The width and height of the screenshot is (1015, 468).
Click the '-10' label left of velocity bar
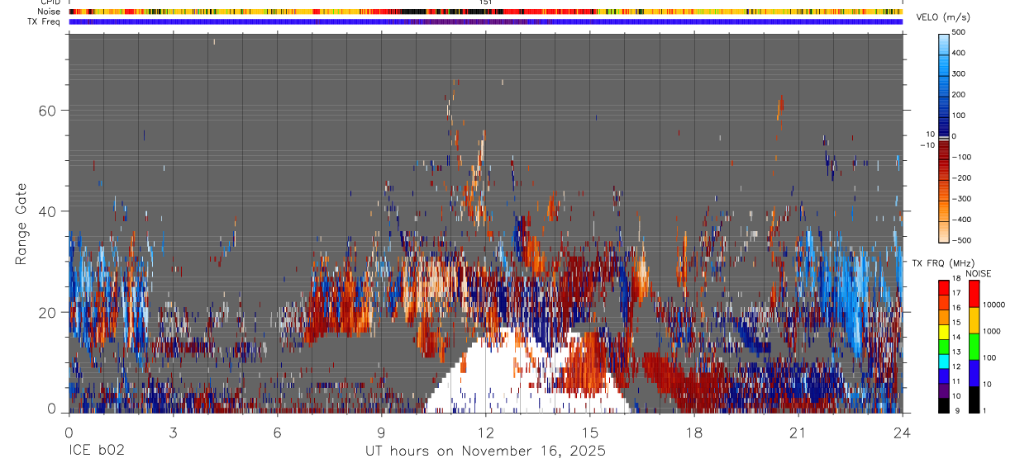click(x=927, y=144)
